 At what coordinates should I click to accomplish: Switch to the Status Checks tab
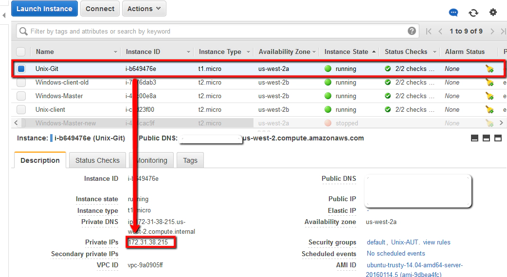[x=97, y=160]
